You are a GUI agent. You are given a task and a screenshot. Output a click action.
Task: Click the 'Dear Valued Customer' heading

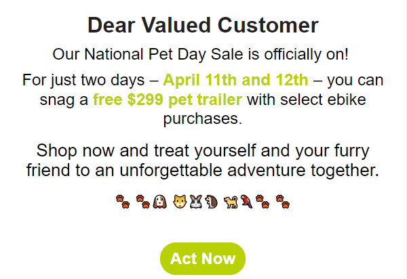(x=203, y=25)
